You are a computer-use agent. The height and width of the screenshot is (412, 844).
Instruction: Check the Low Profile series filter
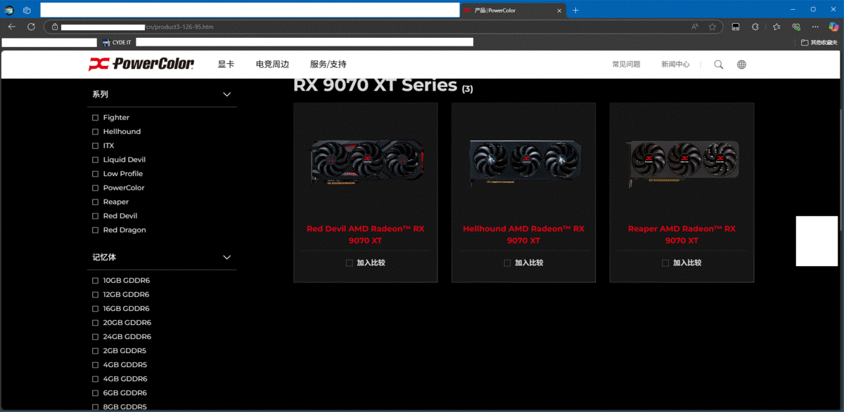[96, 173]
